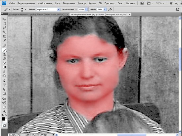The width and height of the screenshot is (182, 136).
Task: Open the Изображение menu
Action: coord(45,3)
